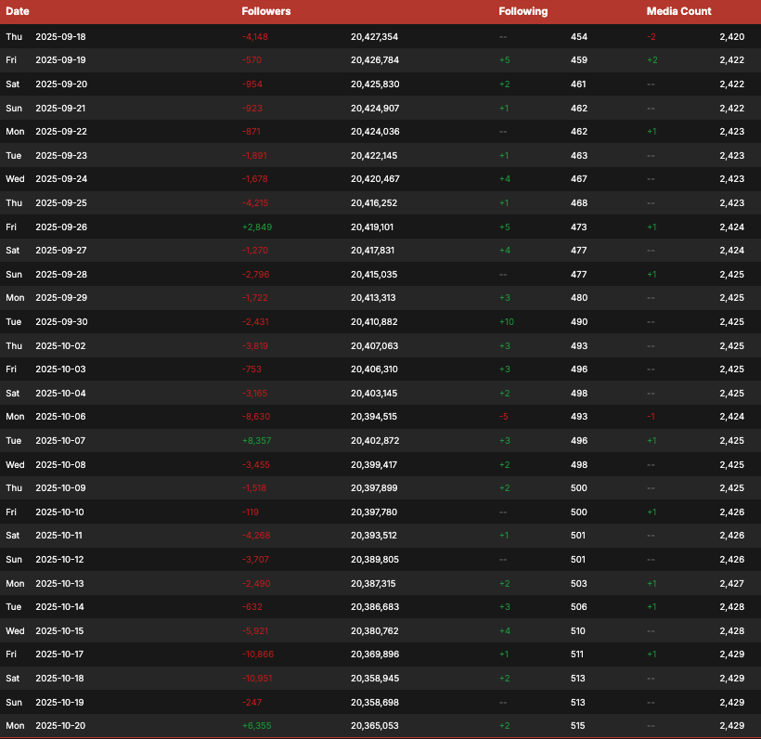Click the -5 following change value
Image resolution: width=761 pixels, height=739 pixels.
tap(503, 417)
